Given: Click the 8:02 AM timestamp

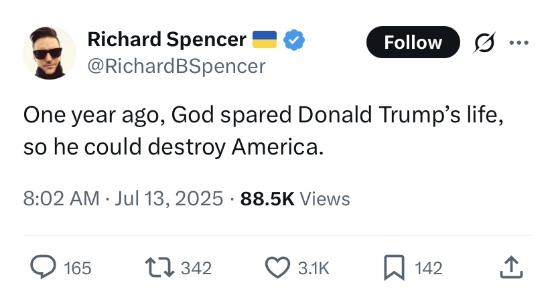Looking at the screenshot, I should (x=62, y=198).
